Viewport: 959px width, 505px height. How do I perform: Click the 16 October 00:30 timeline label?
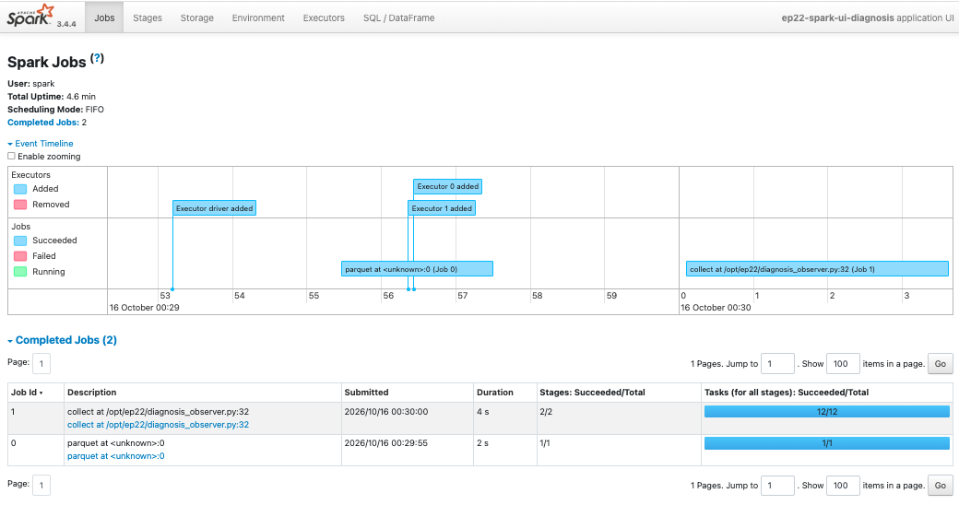(x=716, y=308)
